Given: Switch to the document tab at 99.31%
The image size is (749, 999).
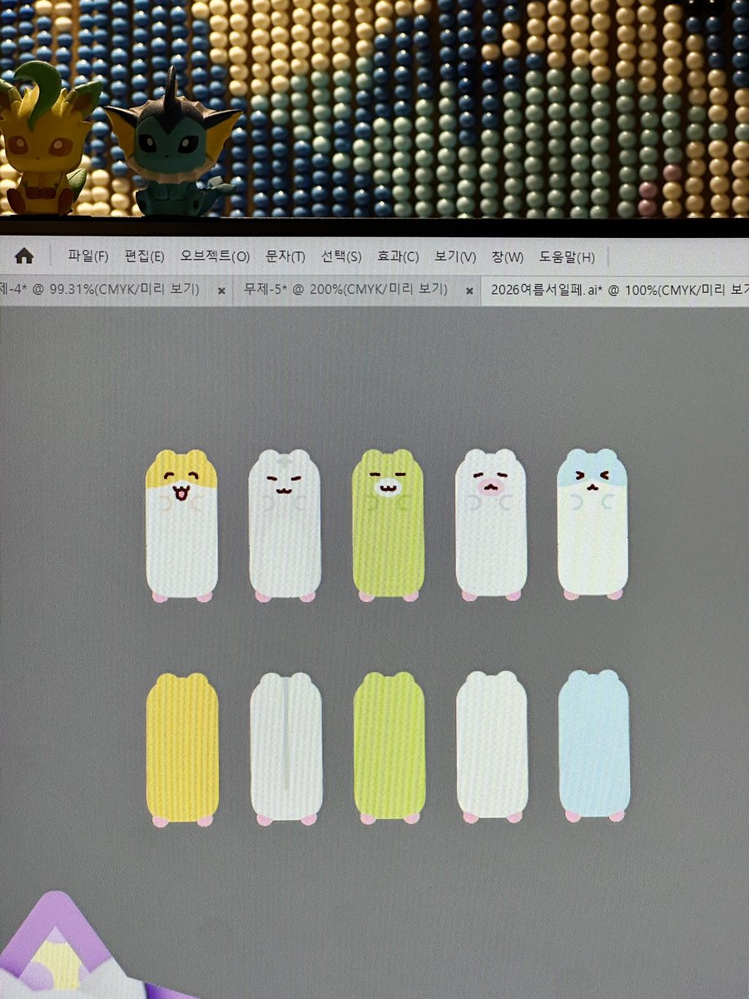Looking at the screenshot, I should tap(100, 290).
